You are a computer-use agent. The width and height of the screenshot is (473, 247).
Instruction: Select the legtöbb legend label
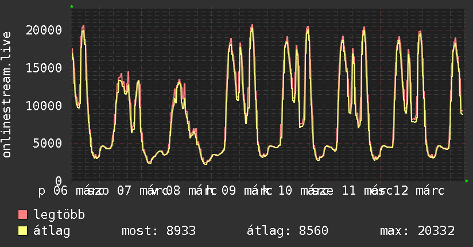[59, 214]
